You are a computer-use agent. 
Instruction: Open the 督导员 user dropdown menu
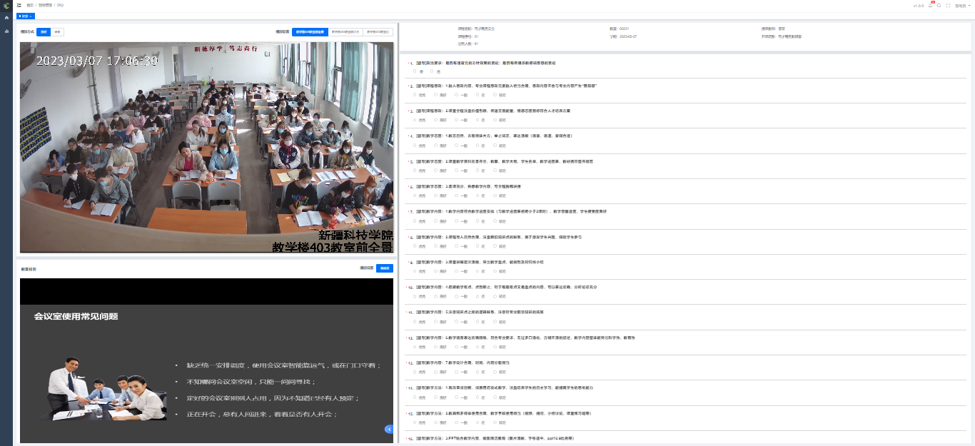963,5
